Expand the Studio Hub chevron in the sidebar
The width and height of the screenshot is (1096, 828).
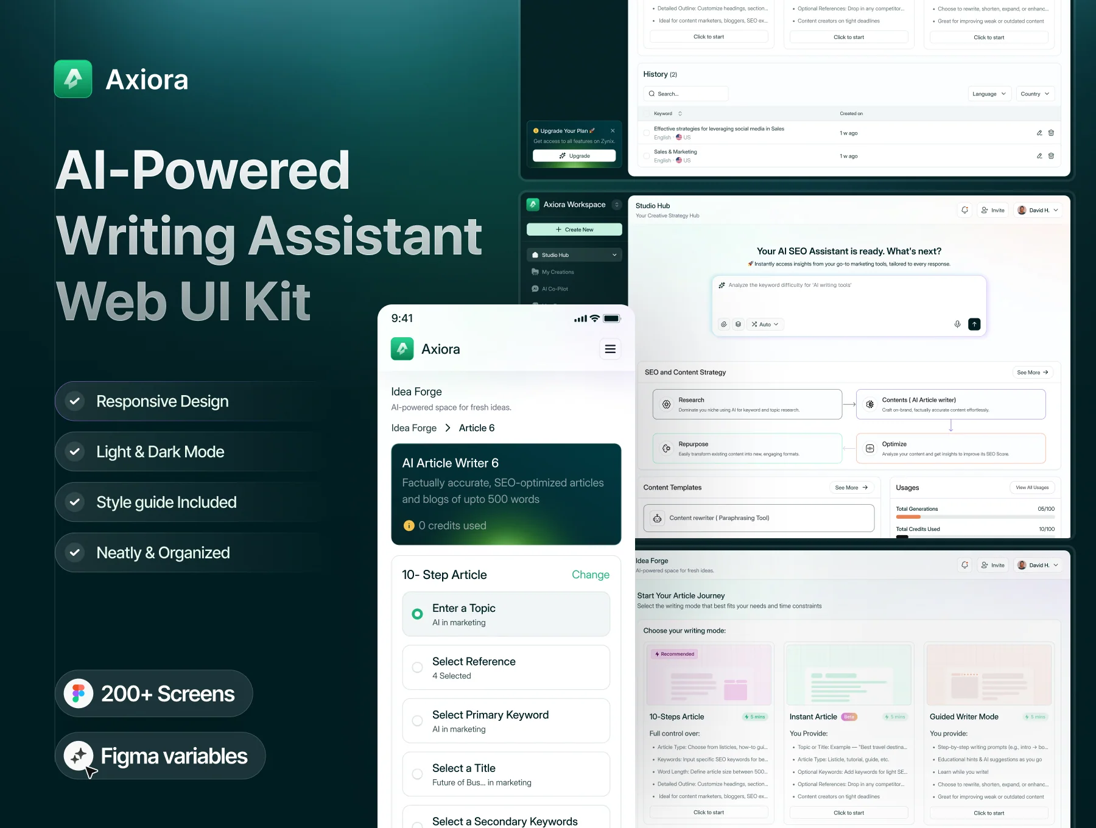point(614,255)
